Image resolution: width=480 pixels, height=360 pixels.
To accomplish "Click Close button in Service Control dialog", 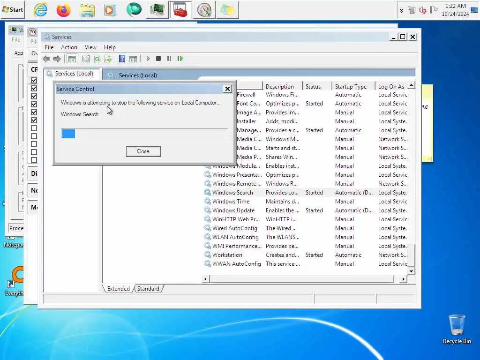I will coord(143,151).
